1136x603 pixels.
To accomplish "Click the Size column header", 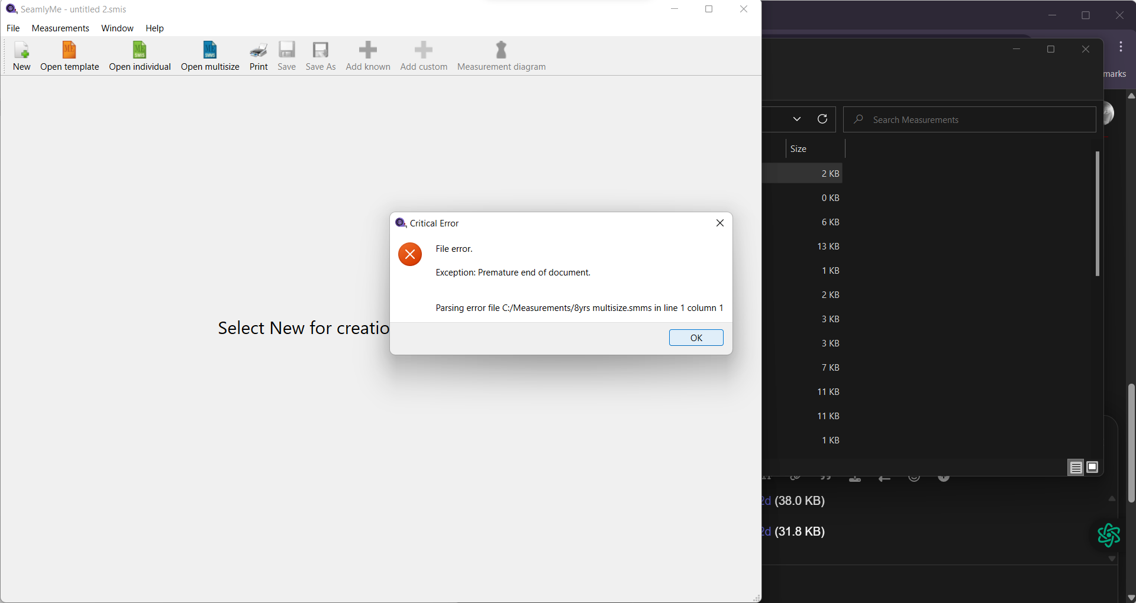I will pyautogui.click(x=814, y=149).
